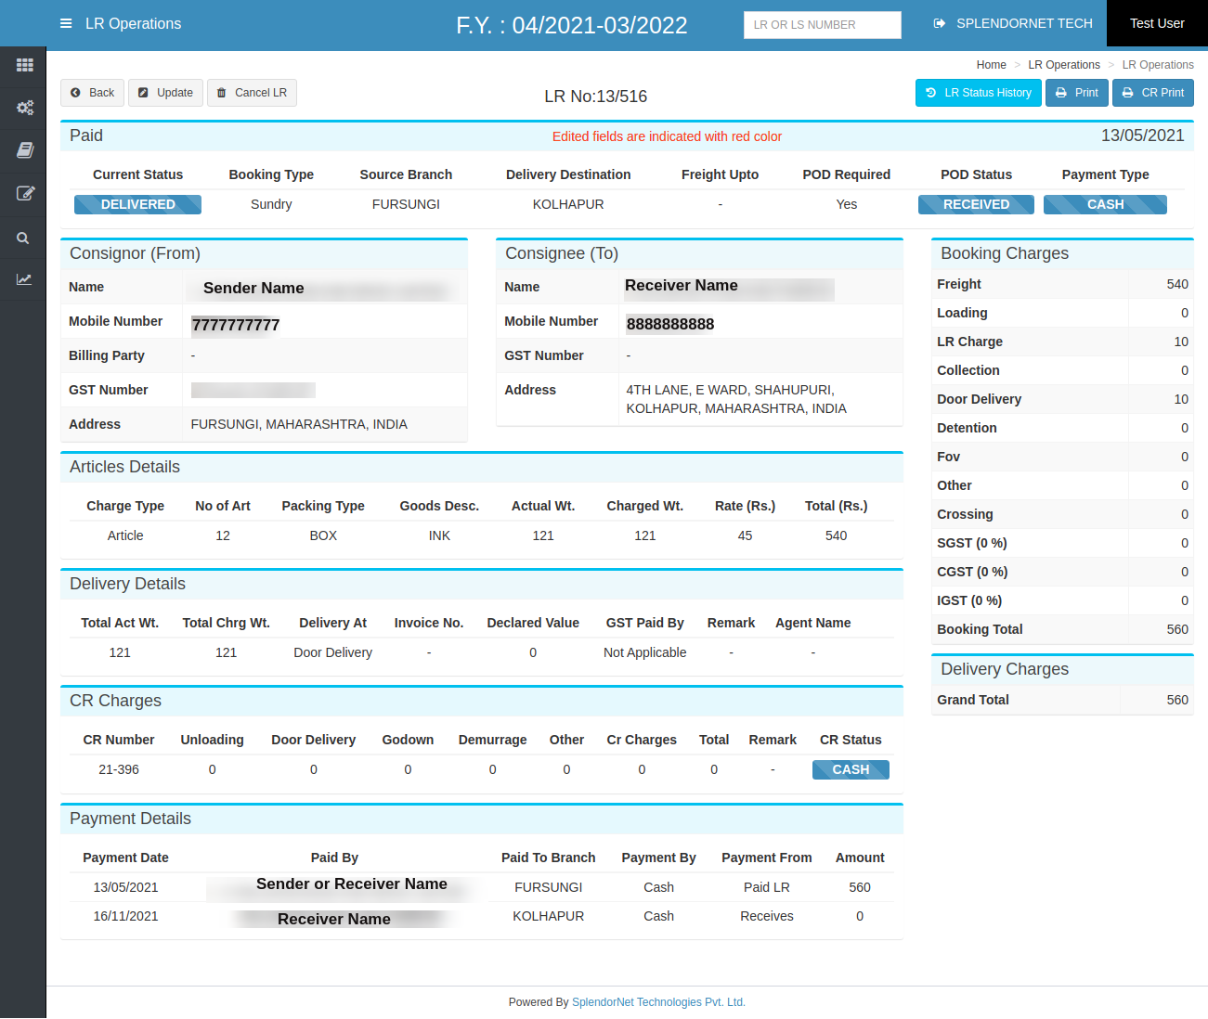
Task: Click the Cancel LR button
Action: [252, 93]
